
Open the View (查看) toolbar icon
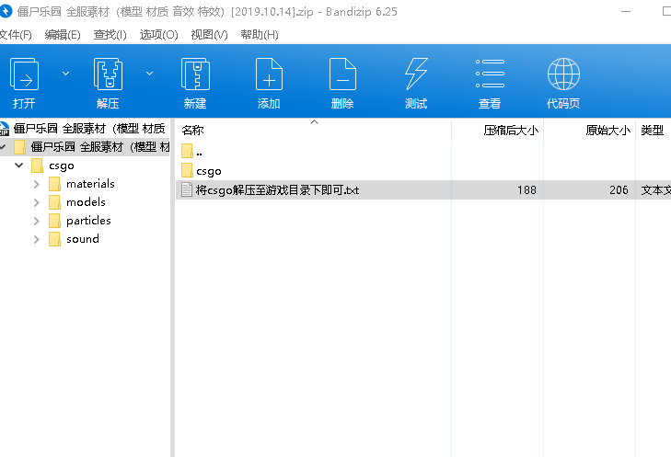[490, 74]
